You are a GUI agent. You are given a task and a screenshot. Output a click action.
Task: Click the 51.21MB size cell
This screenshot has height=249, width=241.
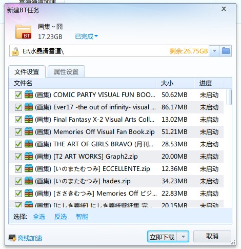click(174, 132)
